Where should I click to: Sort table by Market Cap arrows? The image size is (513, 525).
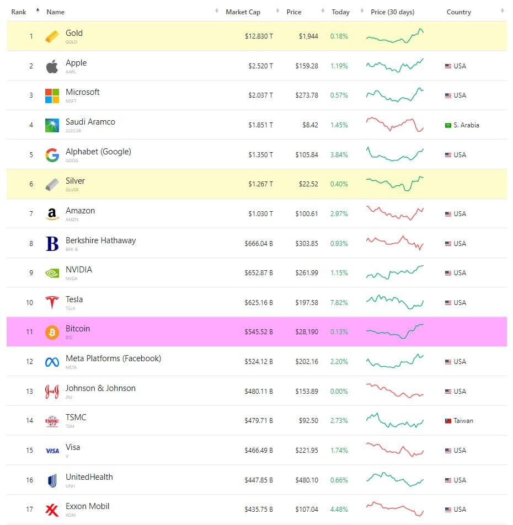pyautogui.click(x=277, y=10)
